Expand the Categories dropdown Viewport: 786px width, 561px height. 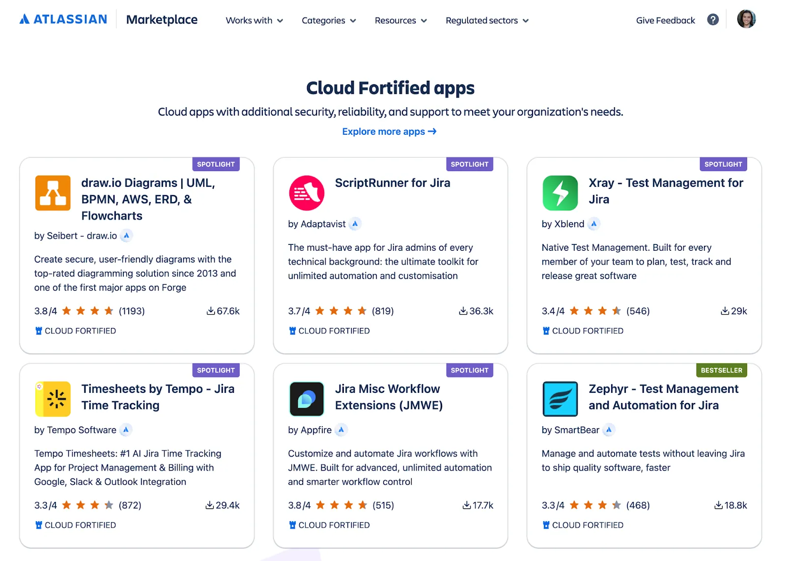(328, 21)
